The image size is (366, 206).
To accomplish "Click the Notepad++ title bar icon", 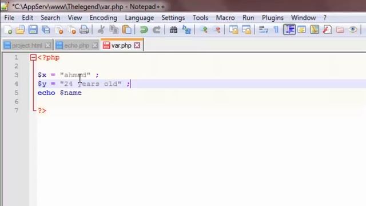I will [x=5, y=6].
